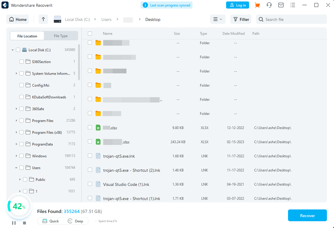Viewport: 334px width, 228px height.
Task: Tick checkbox for Visual Studio Code (1).lnk
Action: [x=90, y=184]
